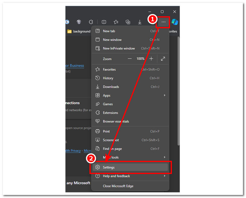Enter full screen via zoom arrows icon
Screen dimensions: 246x198
click(163, 59)
